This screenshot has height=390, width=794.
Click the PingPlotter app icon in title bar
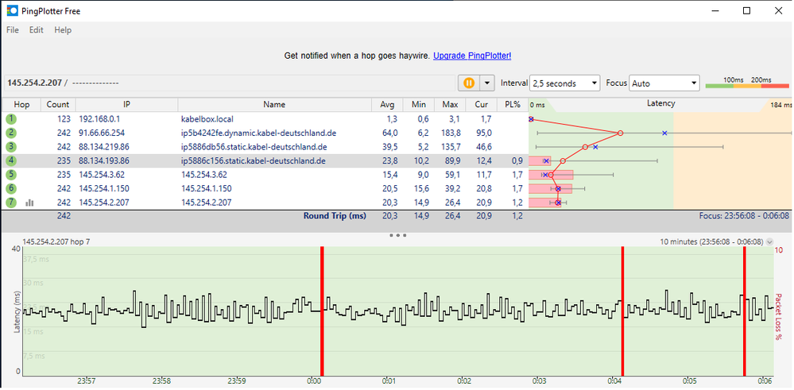coord(12,11)
